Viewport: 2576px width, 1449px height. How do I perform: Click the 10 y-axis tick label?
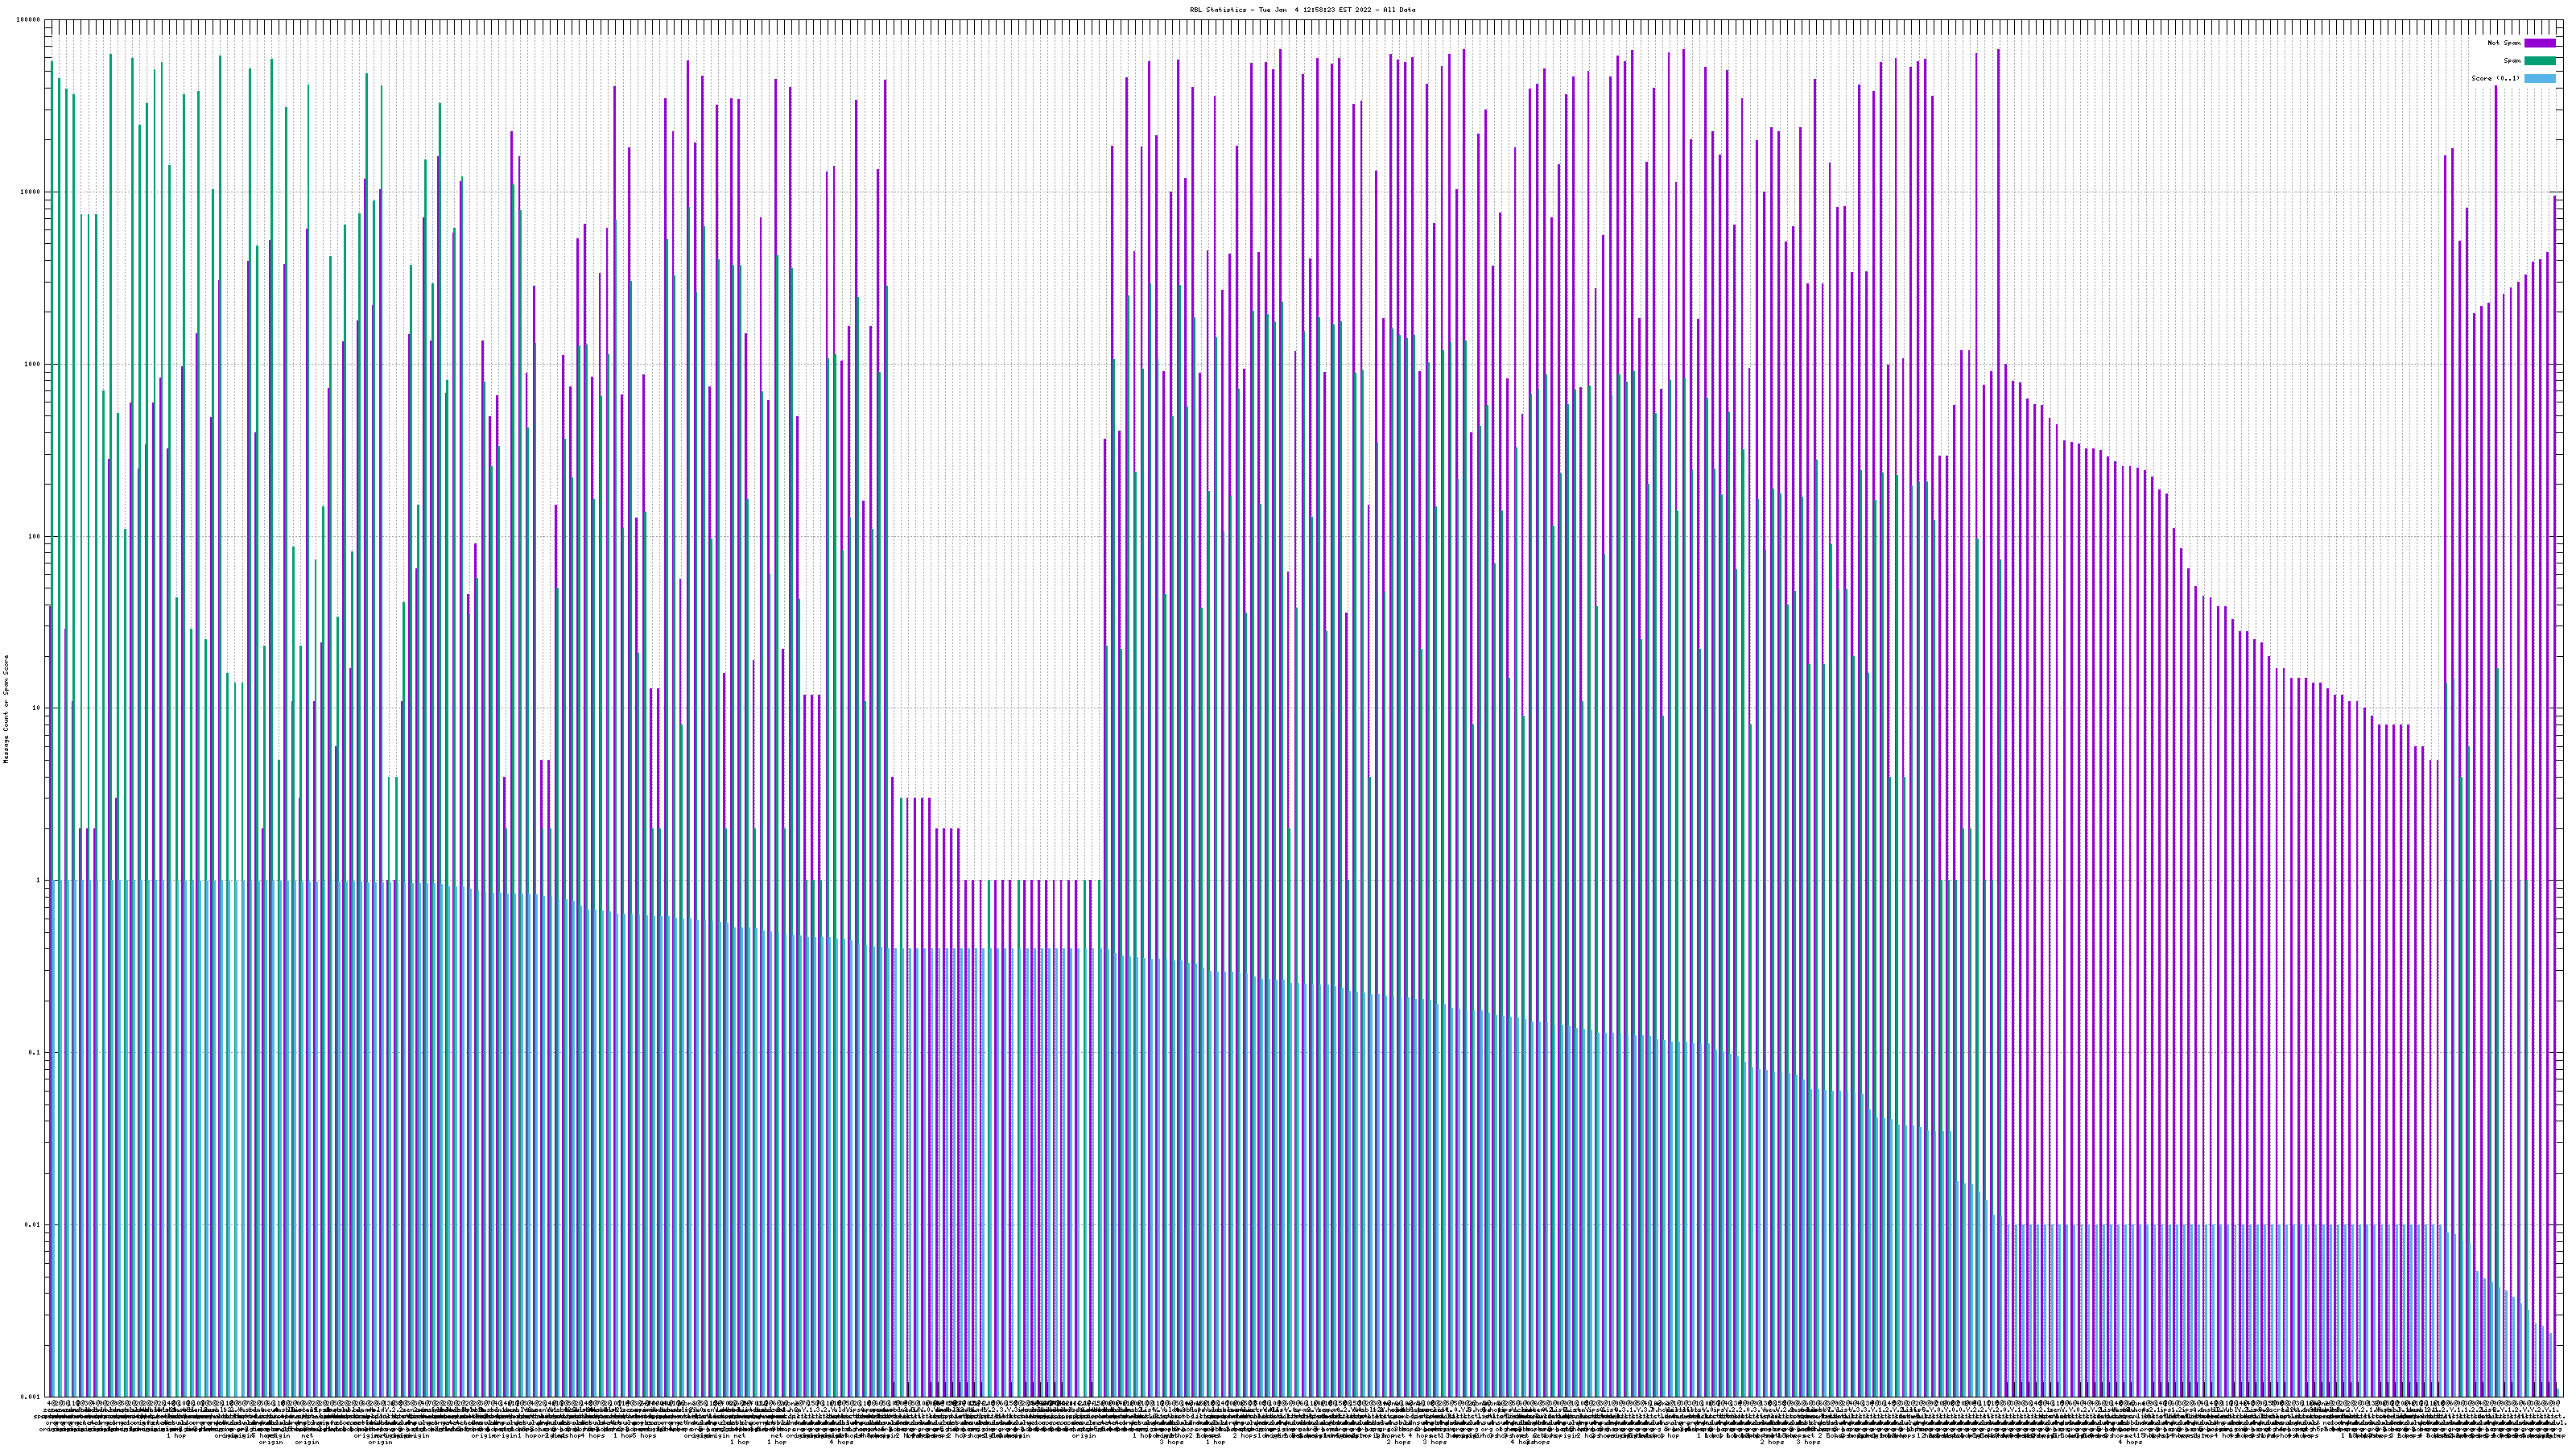(x=37, y=708)
